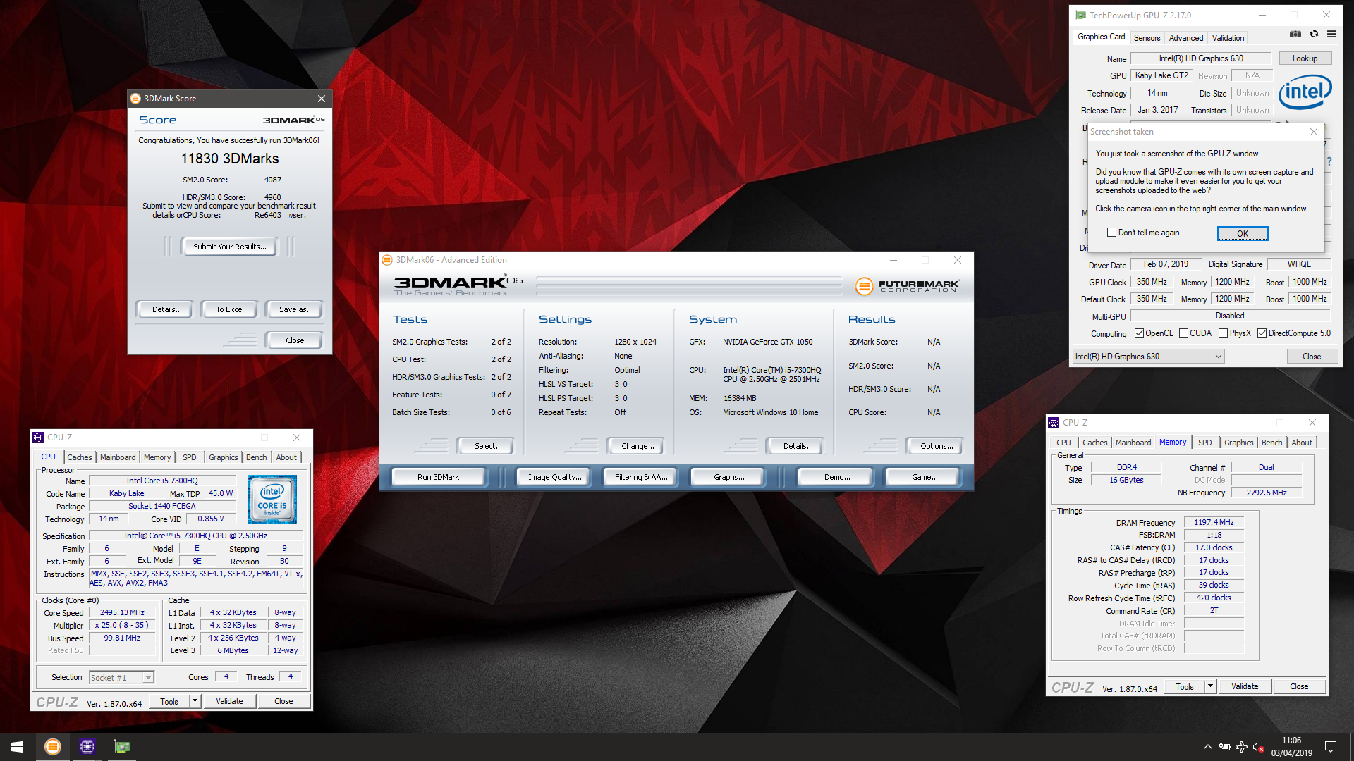Click the GPU-Z title bar icon
1354x761 pixels.
pyautogui.click(x=1080, y=15)
